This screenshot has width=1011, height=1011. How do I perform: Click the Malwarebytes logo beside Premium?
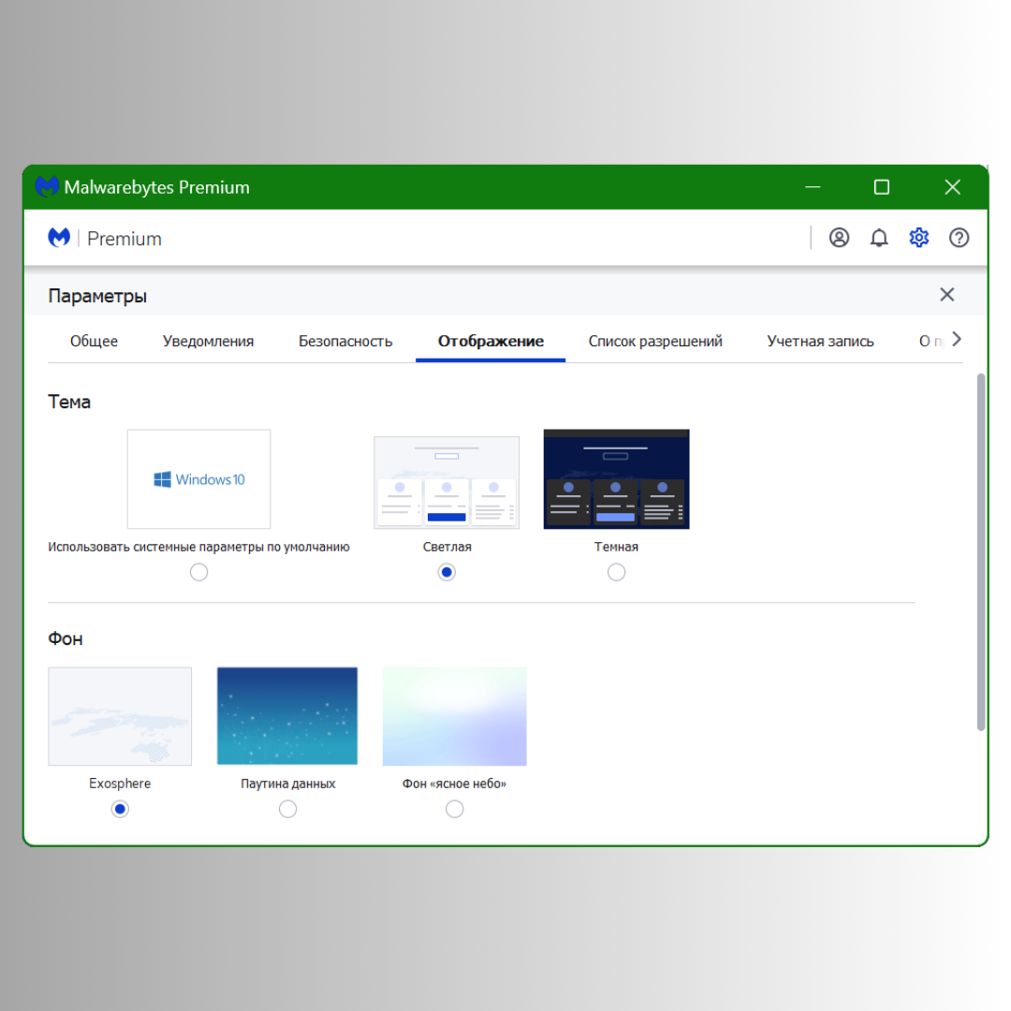pos(59,238)
